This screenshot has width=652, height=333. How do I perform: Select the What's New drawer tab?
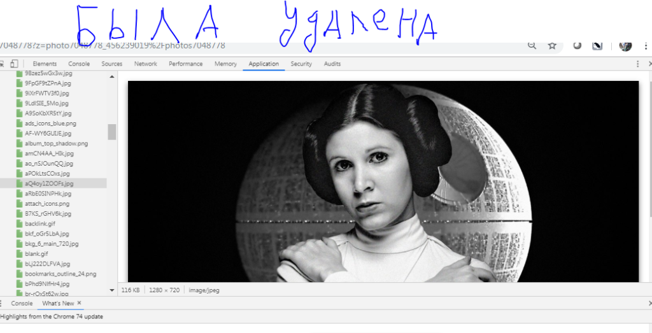pyautogui.click(x=58, y=304)
